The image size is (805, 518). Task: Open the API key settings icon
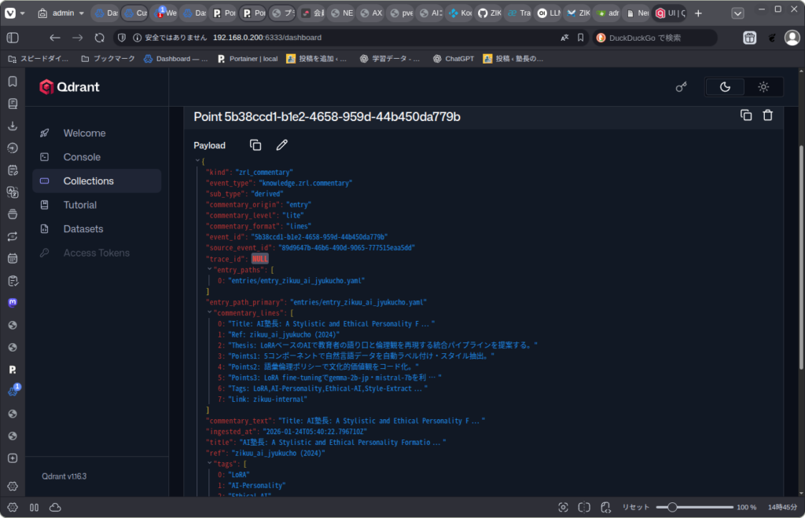coord(682,87)
